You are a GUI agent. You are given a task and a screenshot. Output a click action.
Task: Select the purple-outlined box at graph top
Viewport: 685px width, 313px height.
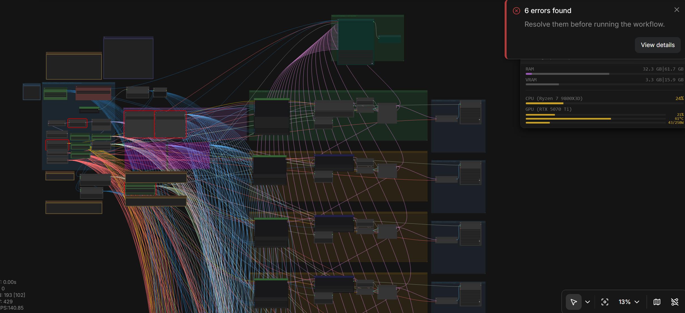click(128, 58)
